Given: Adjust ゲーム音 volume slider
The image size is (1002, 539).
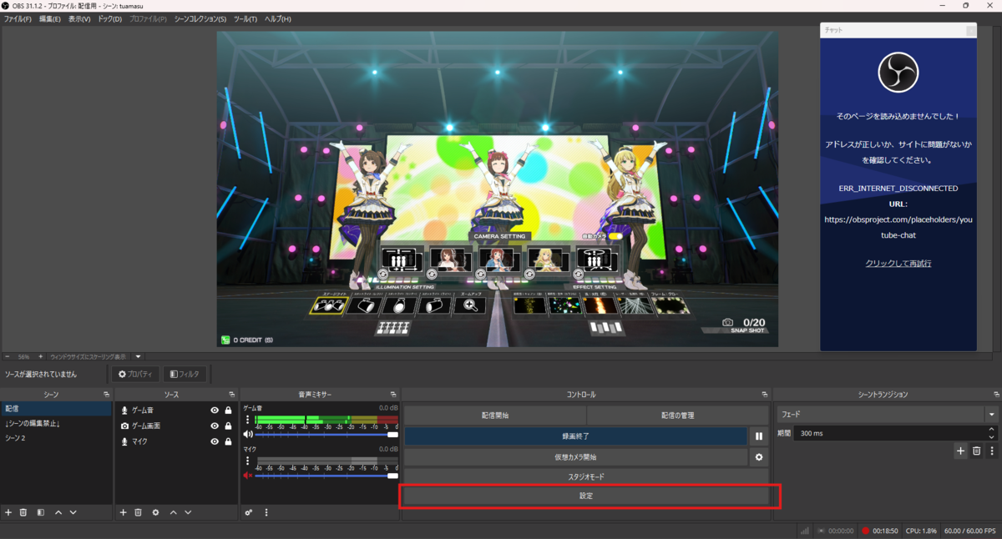Looking at the screenshot, I should pyautogui.click(x=328, y=434).
